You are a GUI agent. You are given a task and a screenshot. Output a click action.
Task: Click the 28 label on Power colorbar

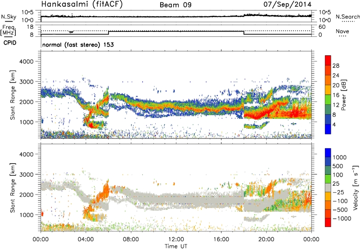tap(336, 66)
